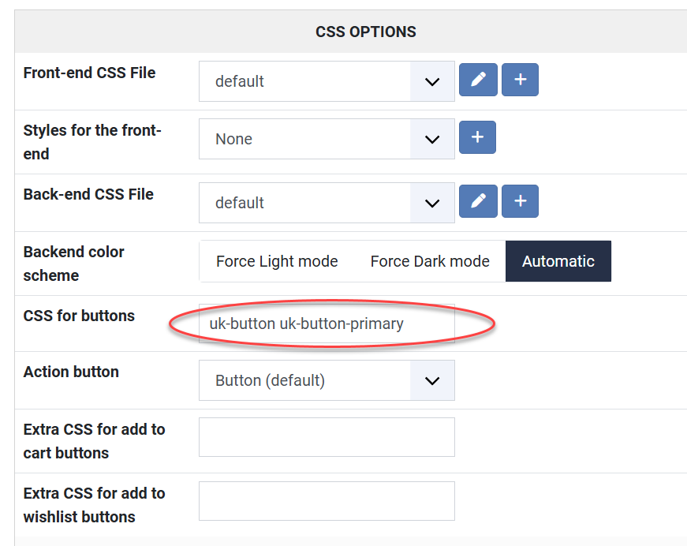Click the CSS for buttons label

[x=79, y=316]
